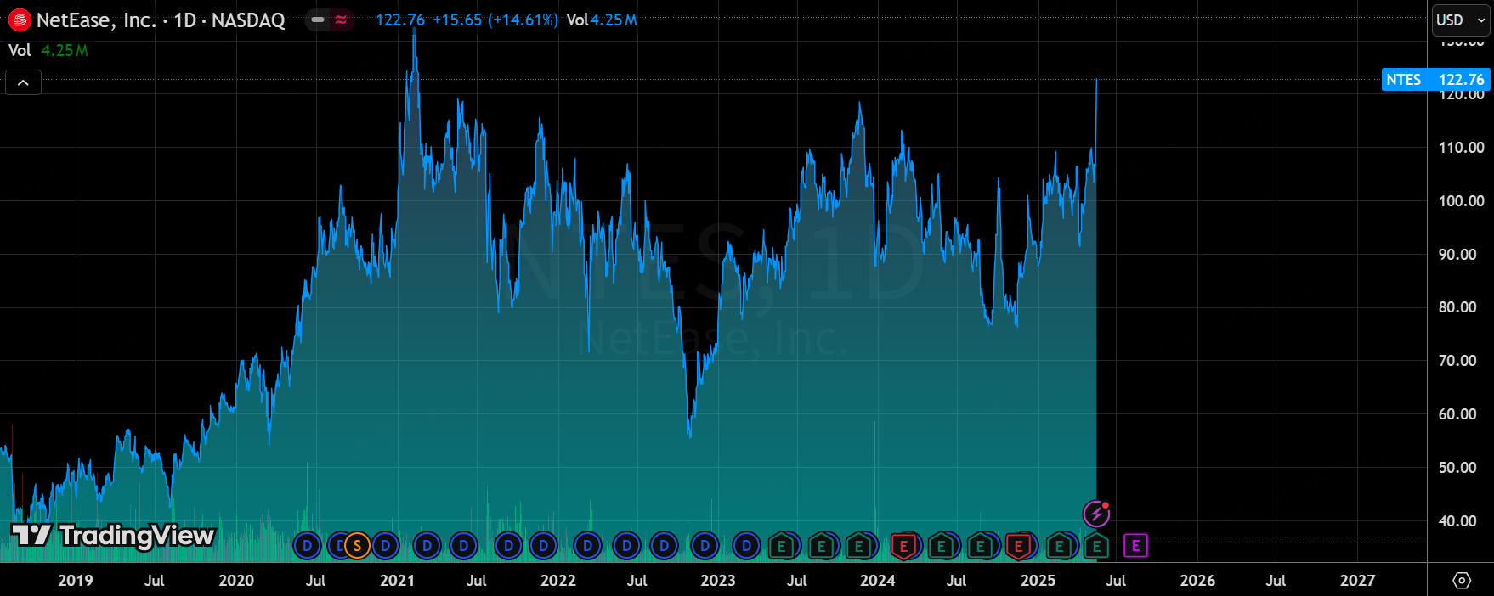Click the pink approximately-equal data indicator
Screen dimensions: 1494x596
(x=342, y=20)
